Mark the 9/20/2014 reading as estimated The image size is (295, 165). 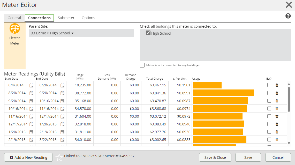pos(269,101)
